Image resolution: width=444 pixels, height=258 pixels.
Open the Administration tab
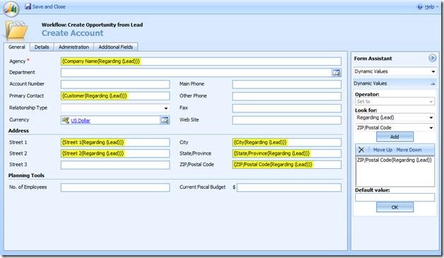(74, 47)
